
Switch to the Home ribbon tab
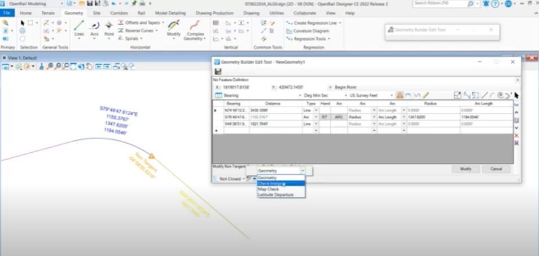point(25,13)
